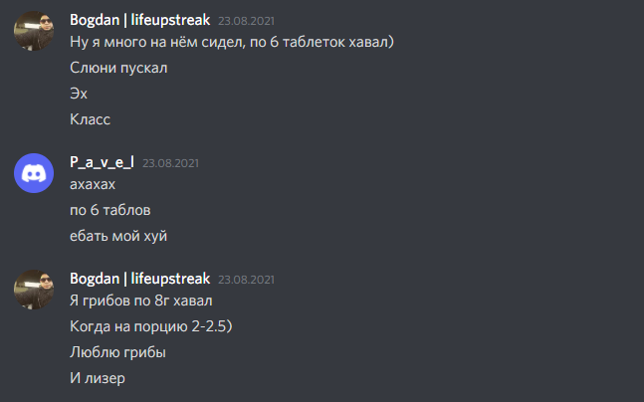The height and width of the screenshot is (402, 644).
Task: Click the timestamp on the last Bogdan message group
Action: coord(246,280)
